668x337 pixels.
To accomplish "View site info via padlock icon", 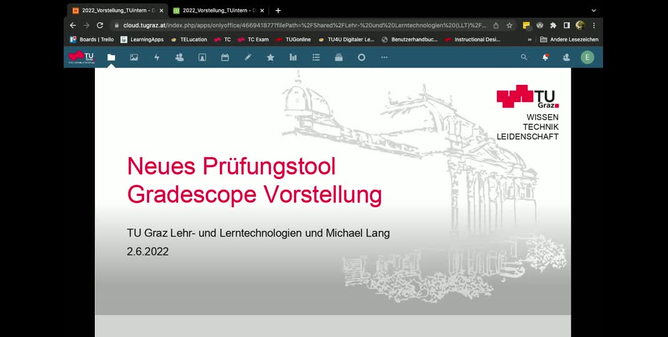I will [117, 25].
